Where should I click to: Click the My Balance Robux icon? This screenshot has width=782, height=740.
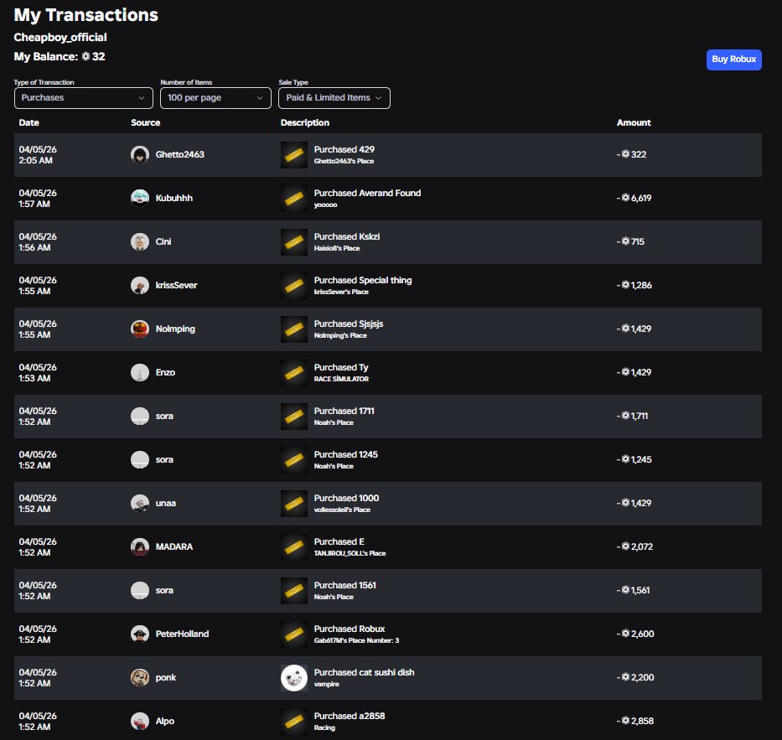(85, 56)
